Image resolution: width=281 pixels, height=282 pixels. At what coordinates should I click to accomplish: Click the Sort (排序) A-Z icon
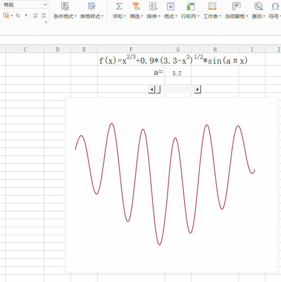[153, 7]
